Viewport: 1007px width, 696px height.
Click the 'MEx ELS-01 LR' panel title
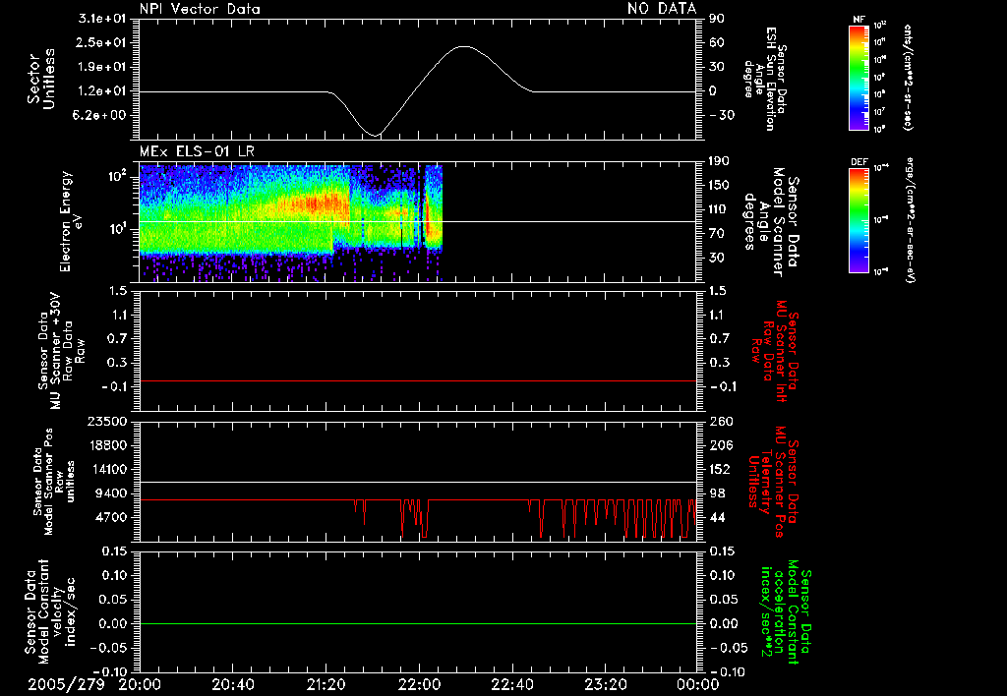click(197, 151)
